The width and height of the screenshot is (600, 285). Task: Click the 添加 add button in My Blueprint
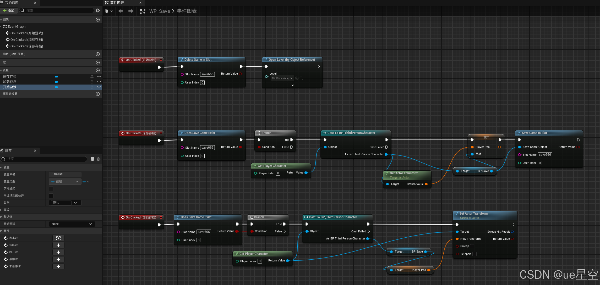tap(9, 10)
